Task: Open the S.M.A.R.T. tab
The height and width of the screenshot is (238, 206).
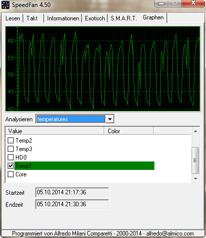Action: coord(124,18)
